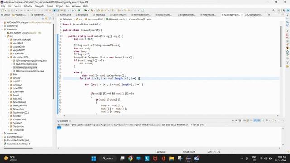The height and width of the screenshot is (163, 290).
Task: Open the Chrome icon in the taskbar
Action: click(x=130, y=158)
